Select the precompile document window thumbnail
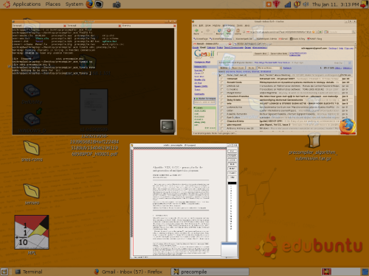The height and width of the screenshot is (276, 369). coord(184,201)
